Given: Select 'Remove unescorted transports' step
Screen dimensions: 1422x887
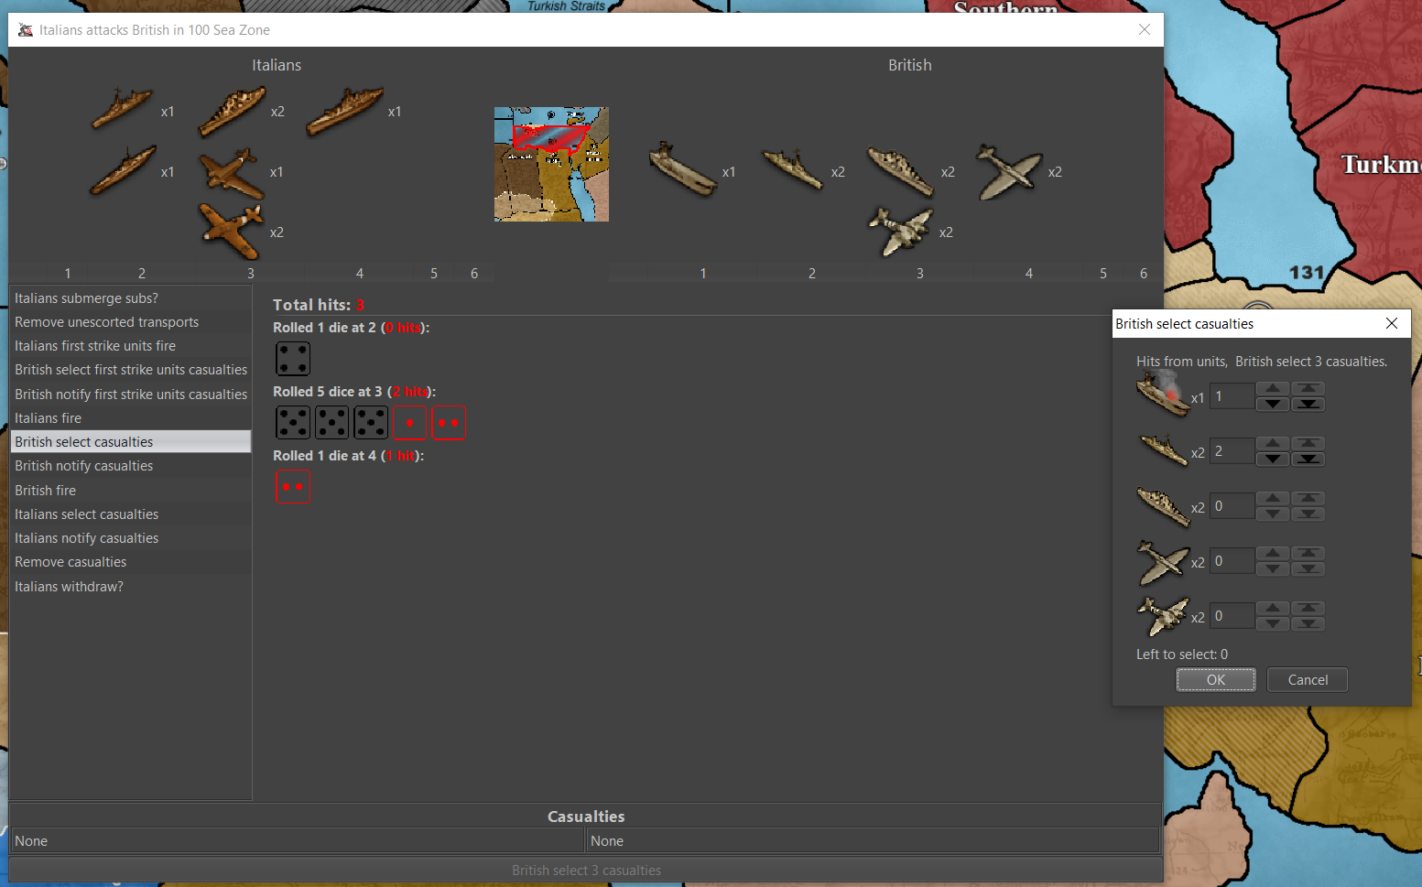Looking at the screenshot, I should click(131, 322).
